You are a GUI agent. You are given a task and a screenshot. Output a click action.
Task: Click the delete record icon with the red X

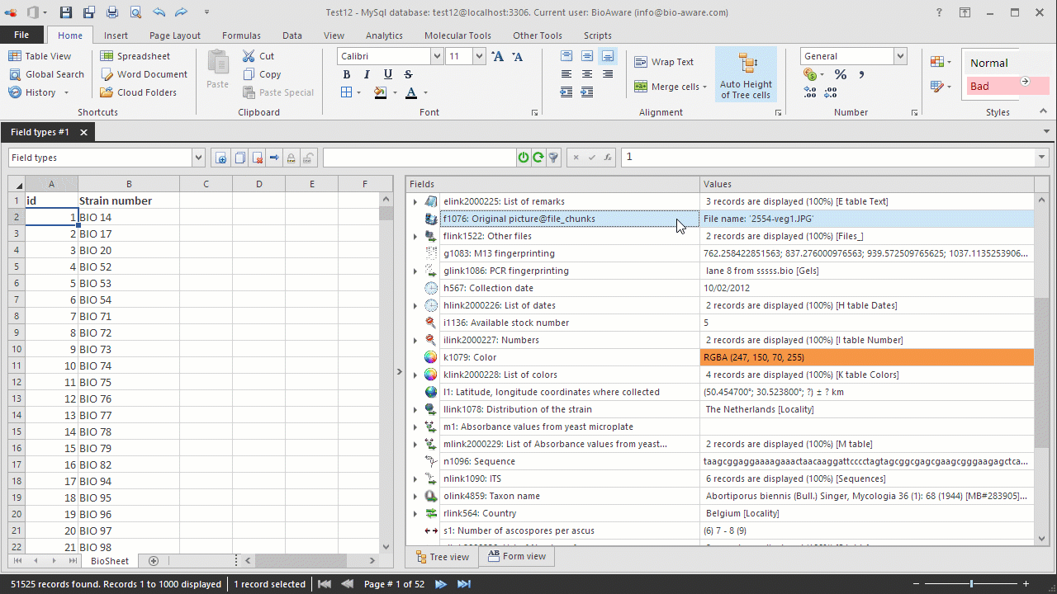258,158
